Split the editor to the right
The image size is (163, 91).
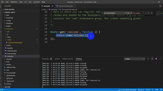point(160,6)
